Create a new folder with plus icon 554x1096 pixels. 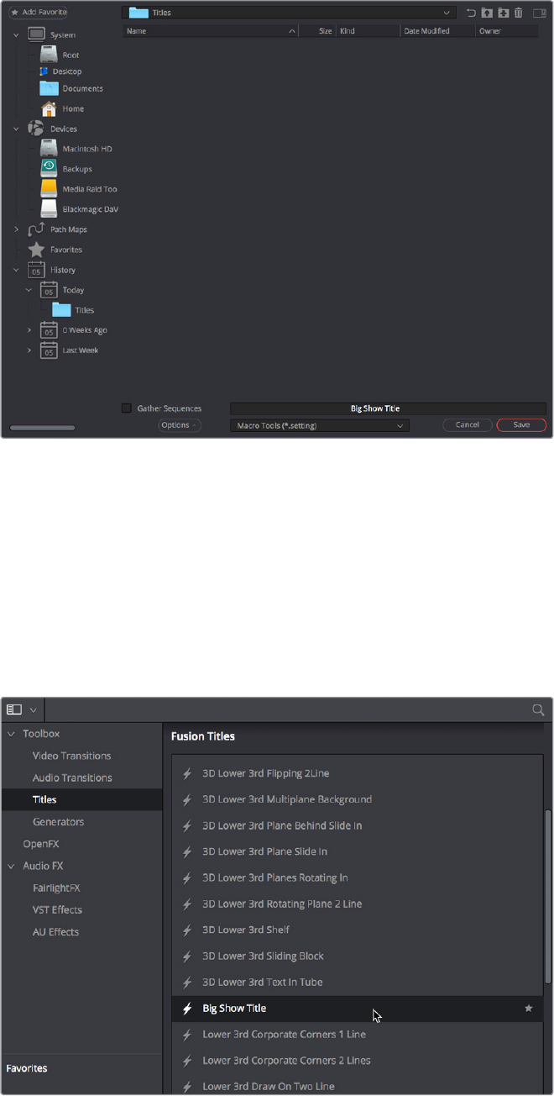coord(503,13)
